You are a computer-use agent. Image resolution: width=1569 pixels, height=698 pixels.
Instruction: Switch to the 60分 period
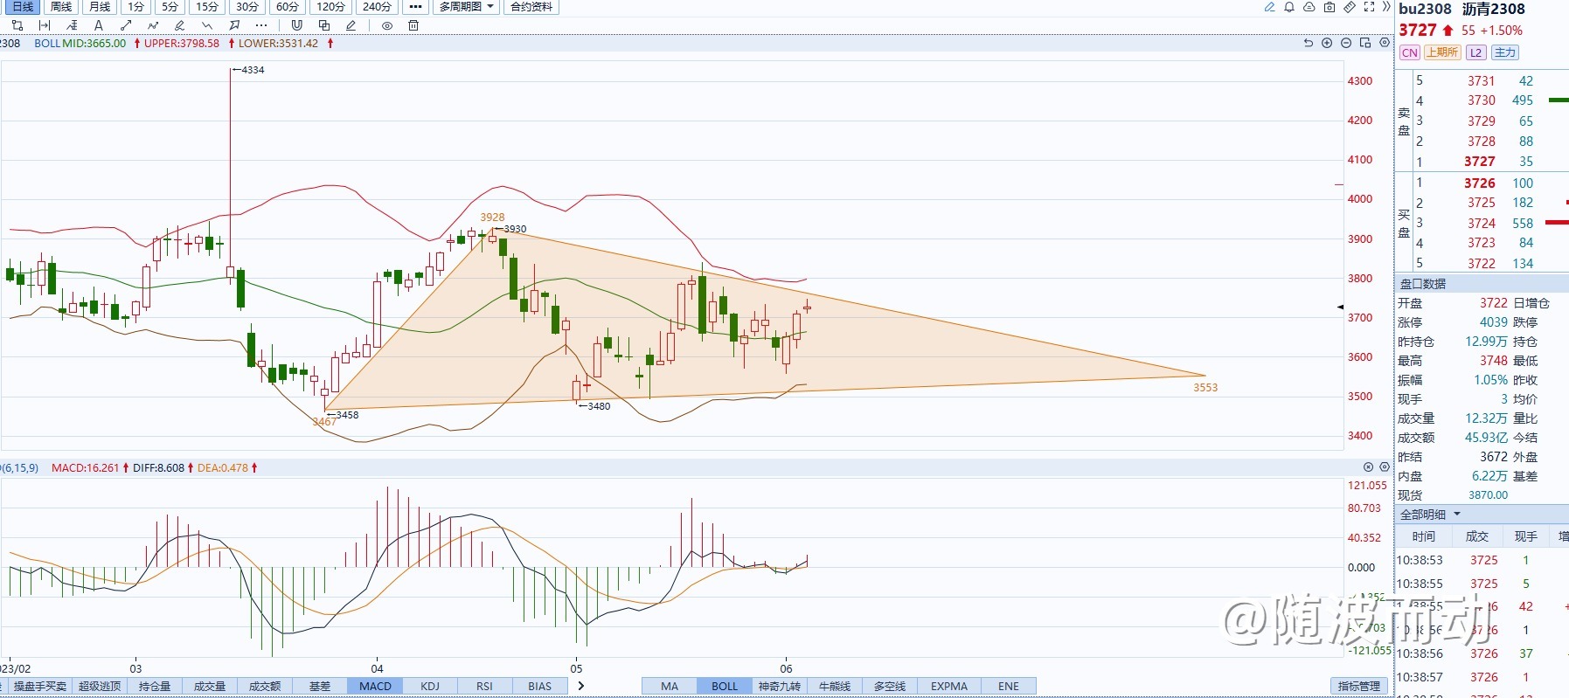click(x=288, y=7)
